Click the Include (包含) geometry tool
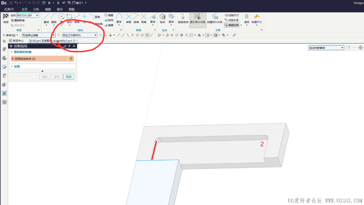This screenshot has height=205, width=364. tap(162, 18)
